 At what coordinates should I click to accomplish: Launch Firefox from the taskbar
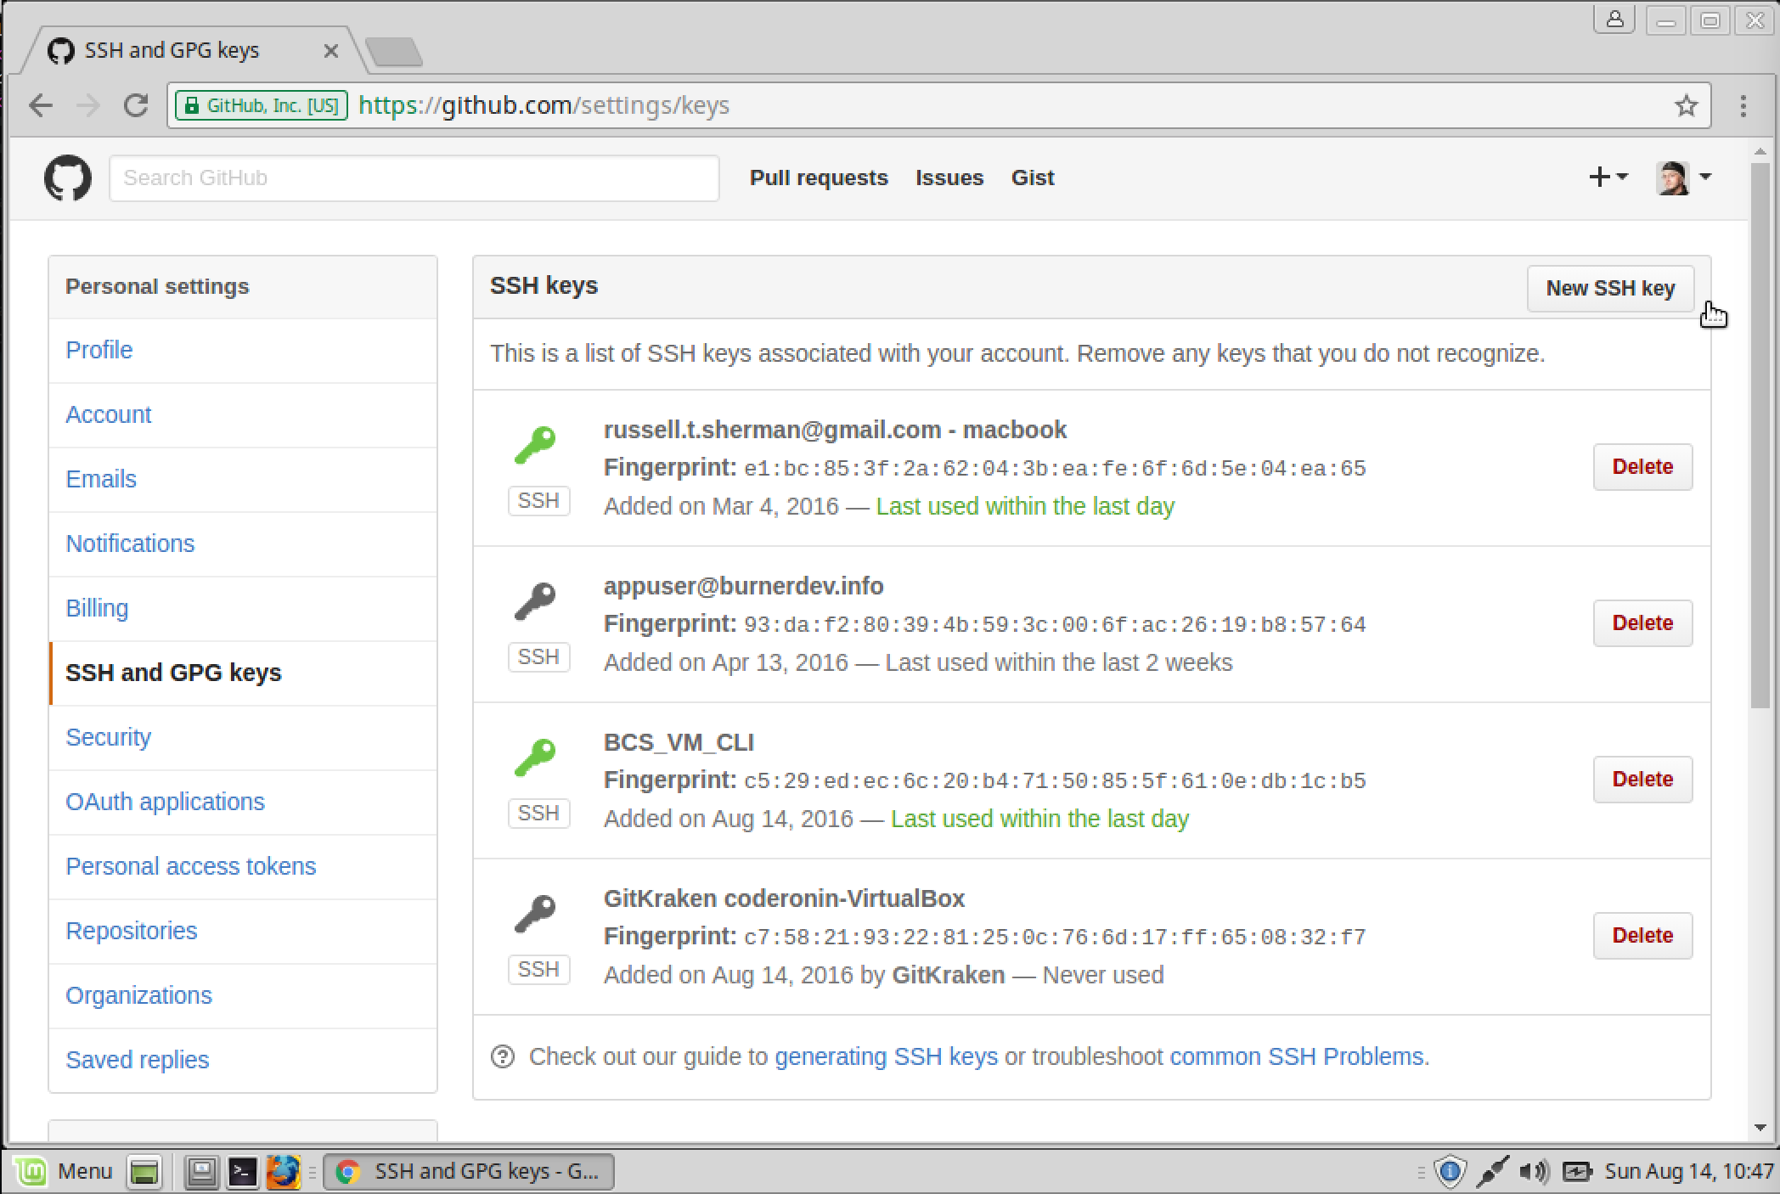pos(283,1172)
